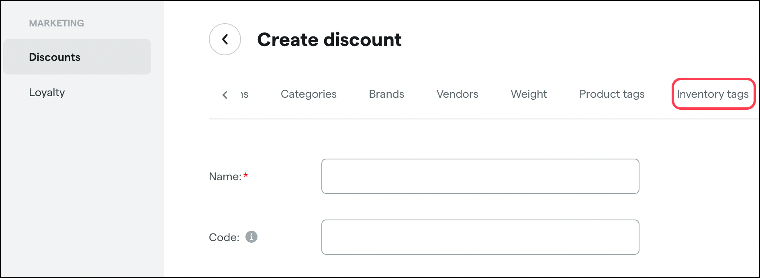This screenshot has width=760, height=278.
Task: Focus the Code text field
Action: point(480,237)
